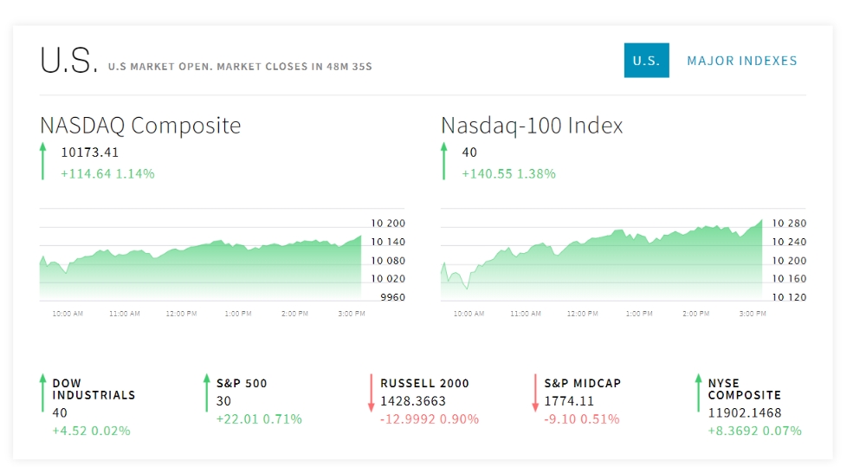This screenshot has width=866, height=467.
Task: Click the S&P 500 green up arrow
Action: [206, 392]
